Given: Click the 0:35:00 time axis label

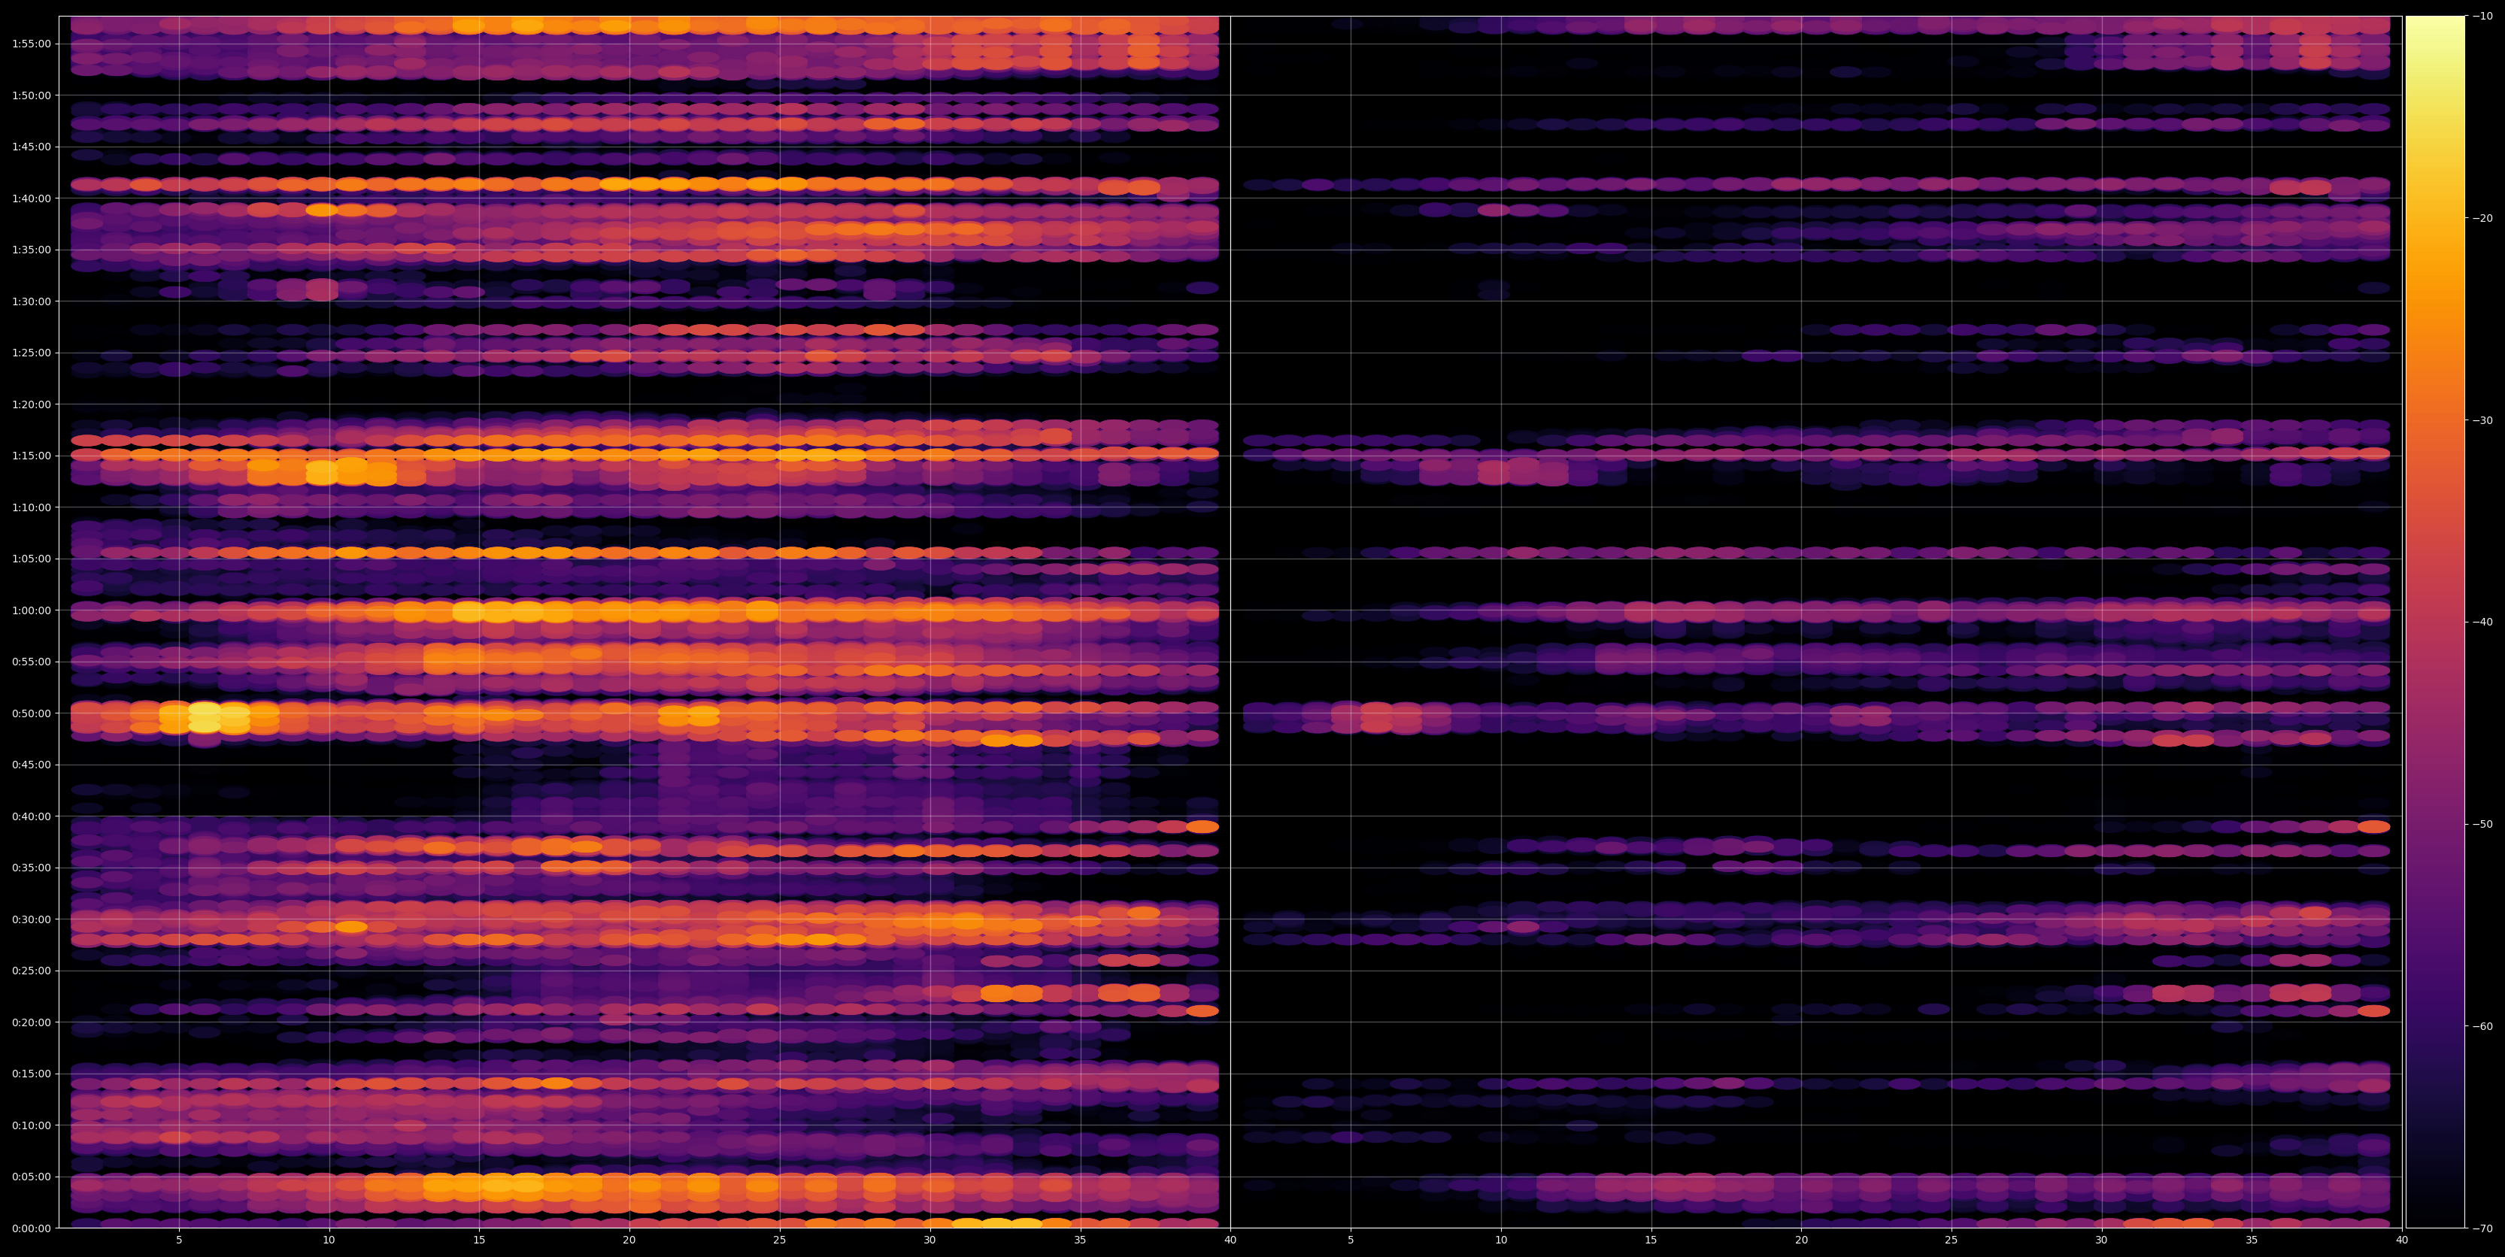Looking at the screenshot, I should [x=31, y=867].
